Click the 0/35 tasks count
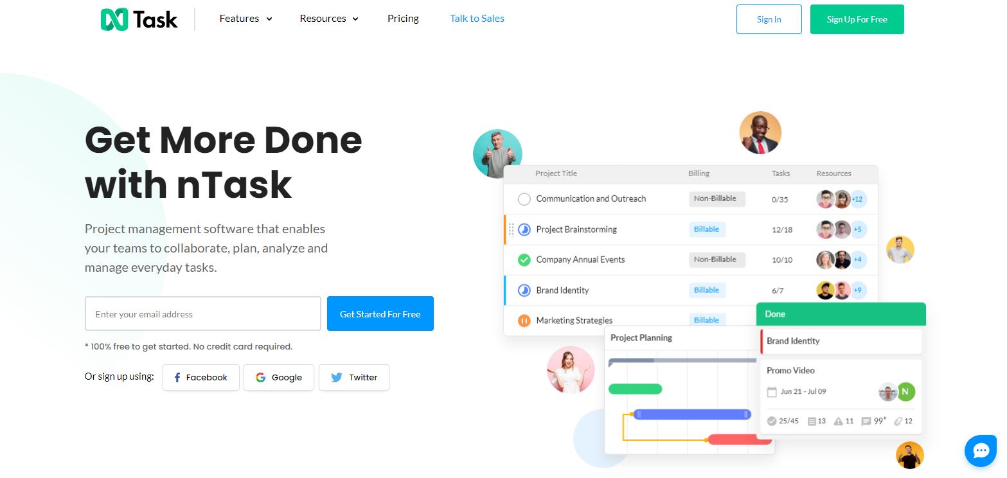 pyautogui.click(x=780, y=199)
